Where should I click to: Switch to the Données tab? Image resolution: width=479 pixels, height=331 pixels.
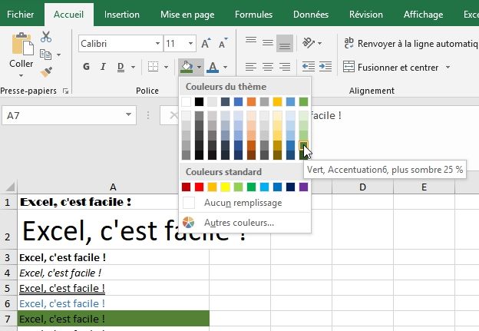(x=311, y=15)
